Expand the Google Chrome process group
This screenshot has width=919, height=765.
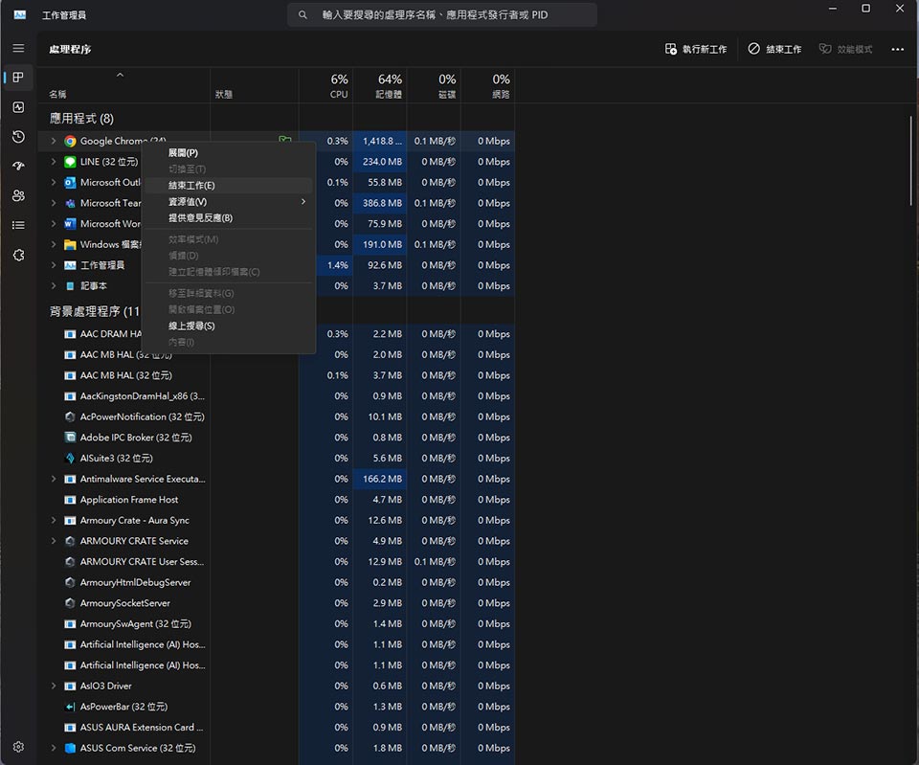tap(54, 141)
